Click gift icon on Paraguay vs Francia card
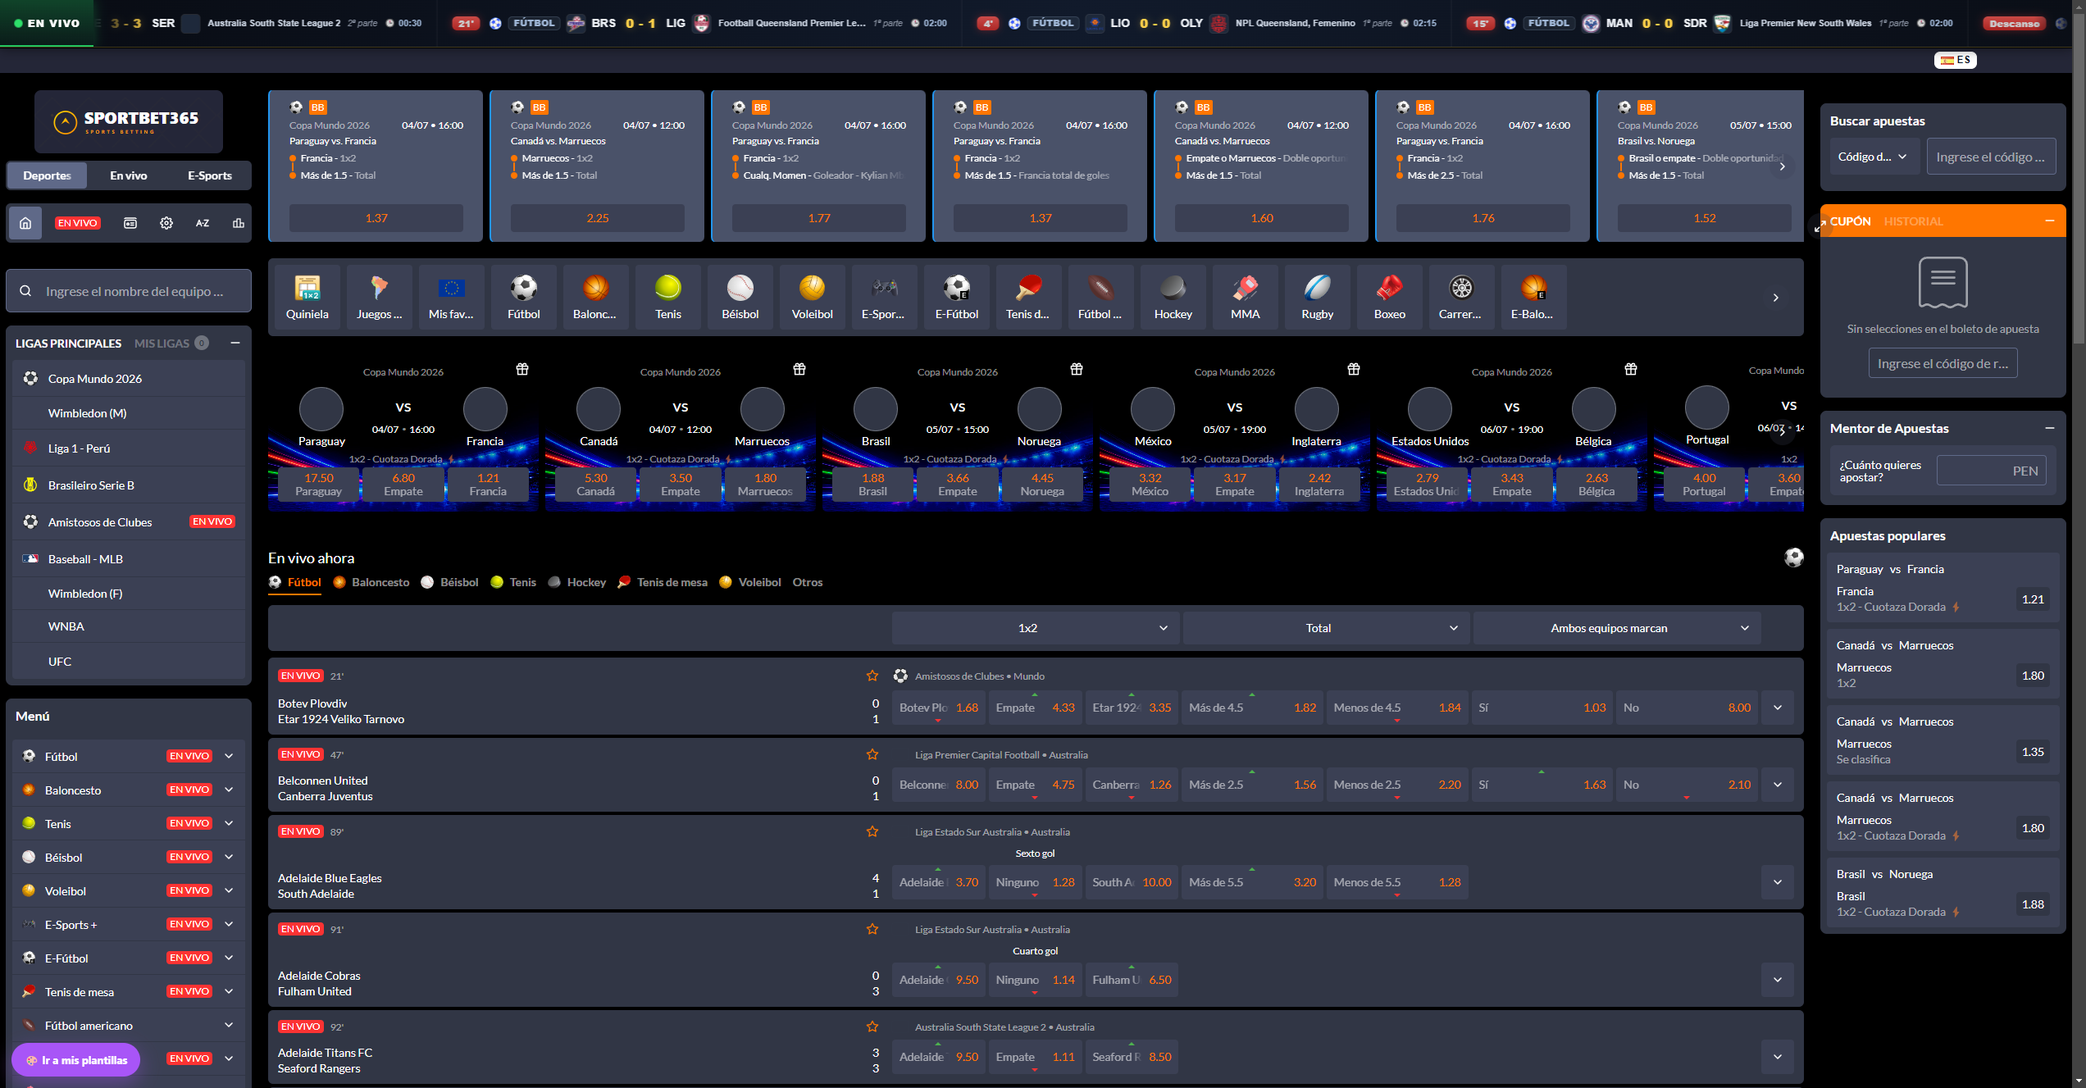The width and height of the screenshot is (2086, 1088). pyautogui.click(x=522, y=369)
